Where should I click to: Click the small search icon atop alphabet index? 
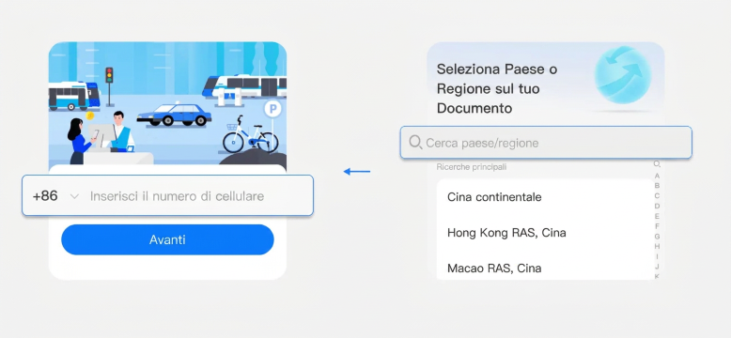[x=657, y=164]
